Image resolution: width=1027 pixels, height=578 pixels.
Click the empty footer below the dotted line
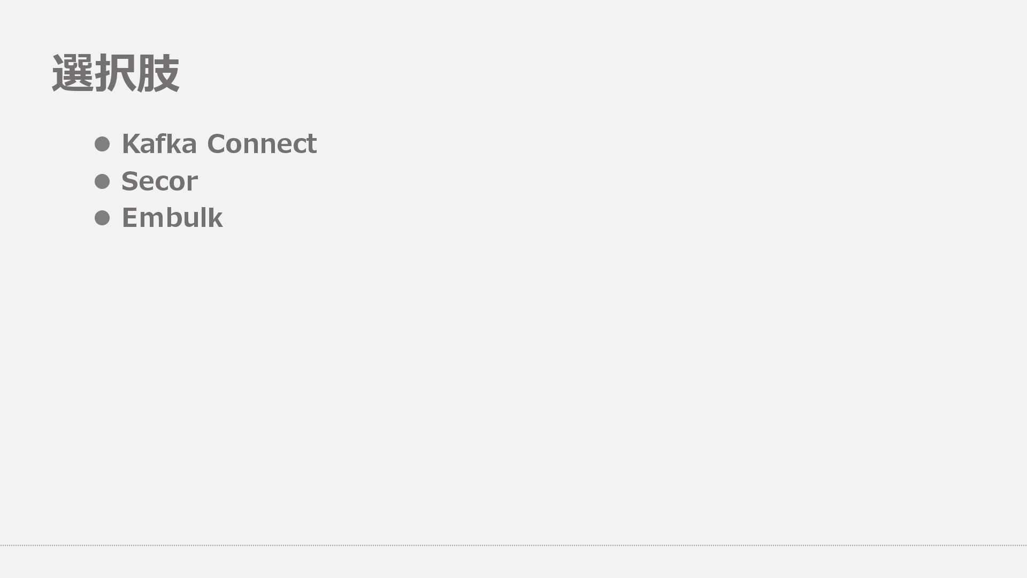(x=513, y=562)
